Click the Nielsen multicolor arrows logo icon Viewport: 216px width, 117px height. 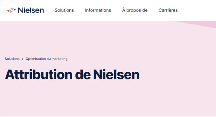(x=12, y=10)
